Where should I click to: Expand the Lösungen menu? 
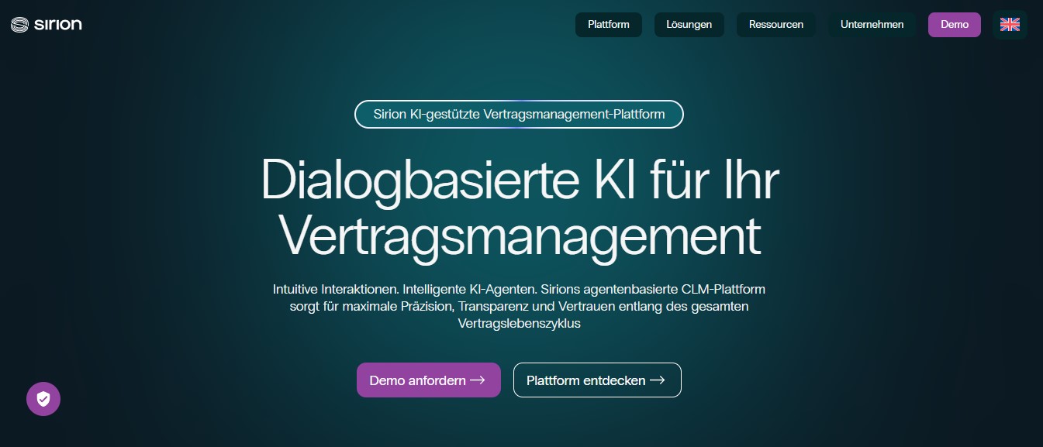coord(689,25)
